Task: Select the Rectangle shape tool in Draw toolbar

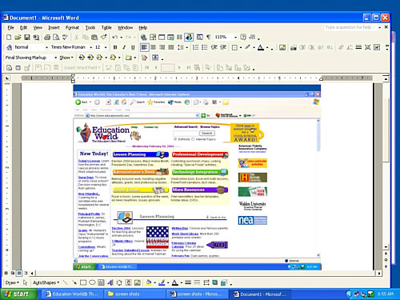Action: click(83, 282)
